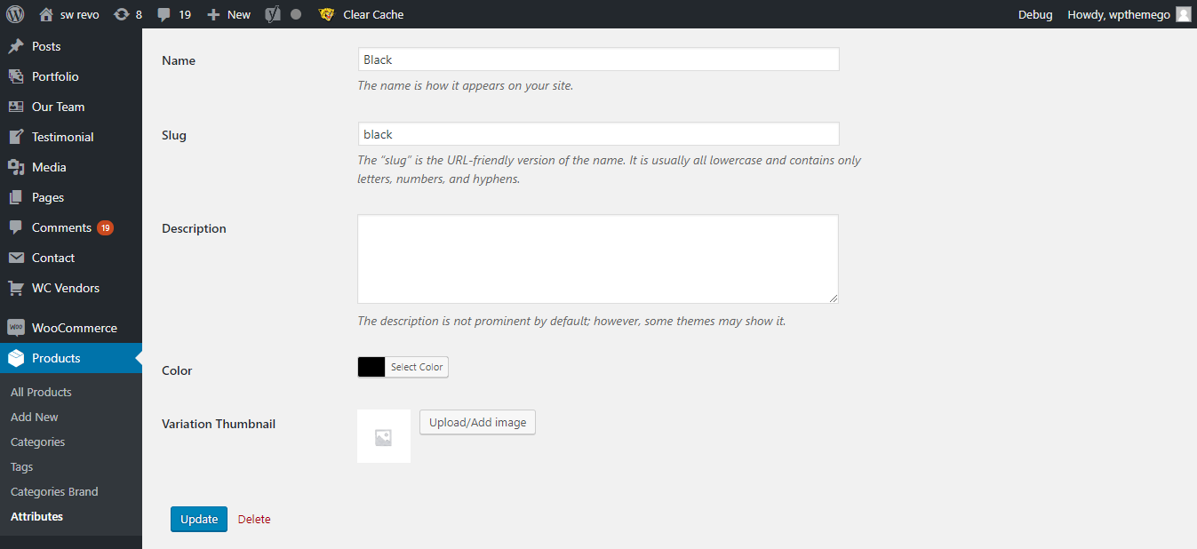Click the Pages sidebar icon

coord(16,197)
